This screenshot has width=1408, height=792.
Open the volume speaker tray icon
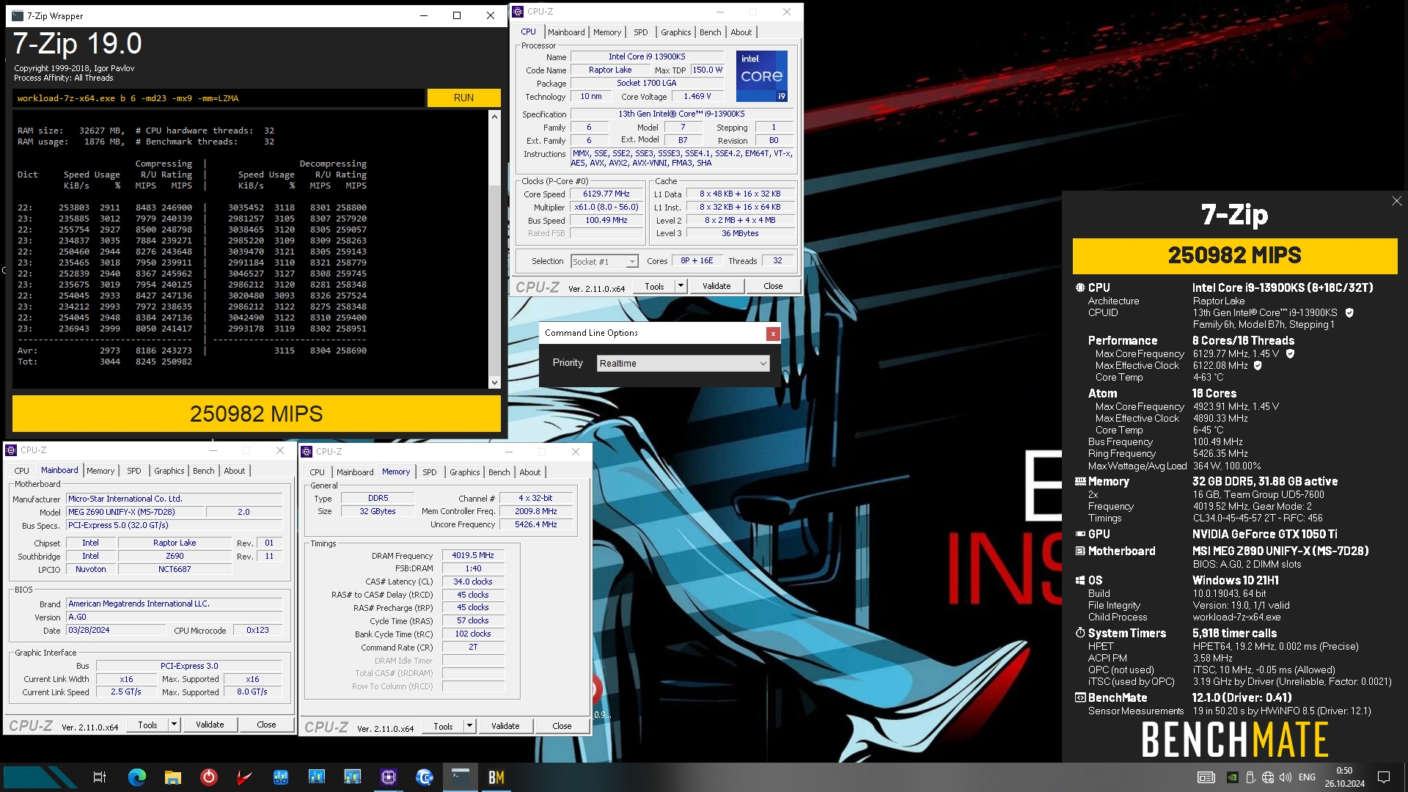click(1286, 777)
